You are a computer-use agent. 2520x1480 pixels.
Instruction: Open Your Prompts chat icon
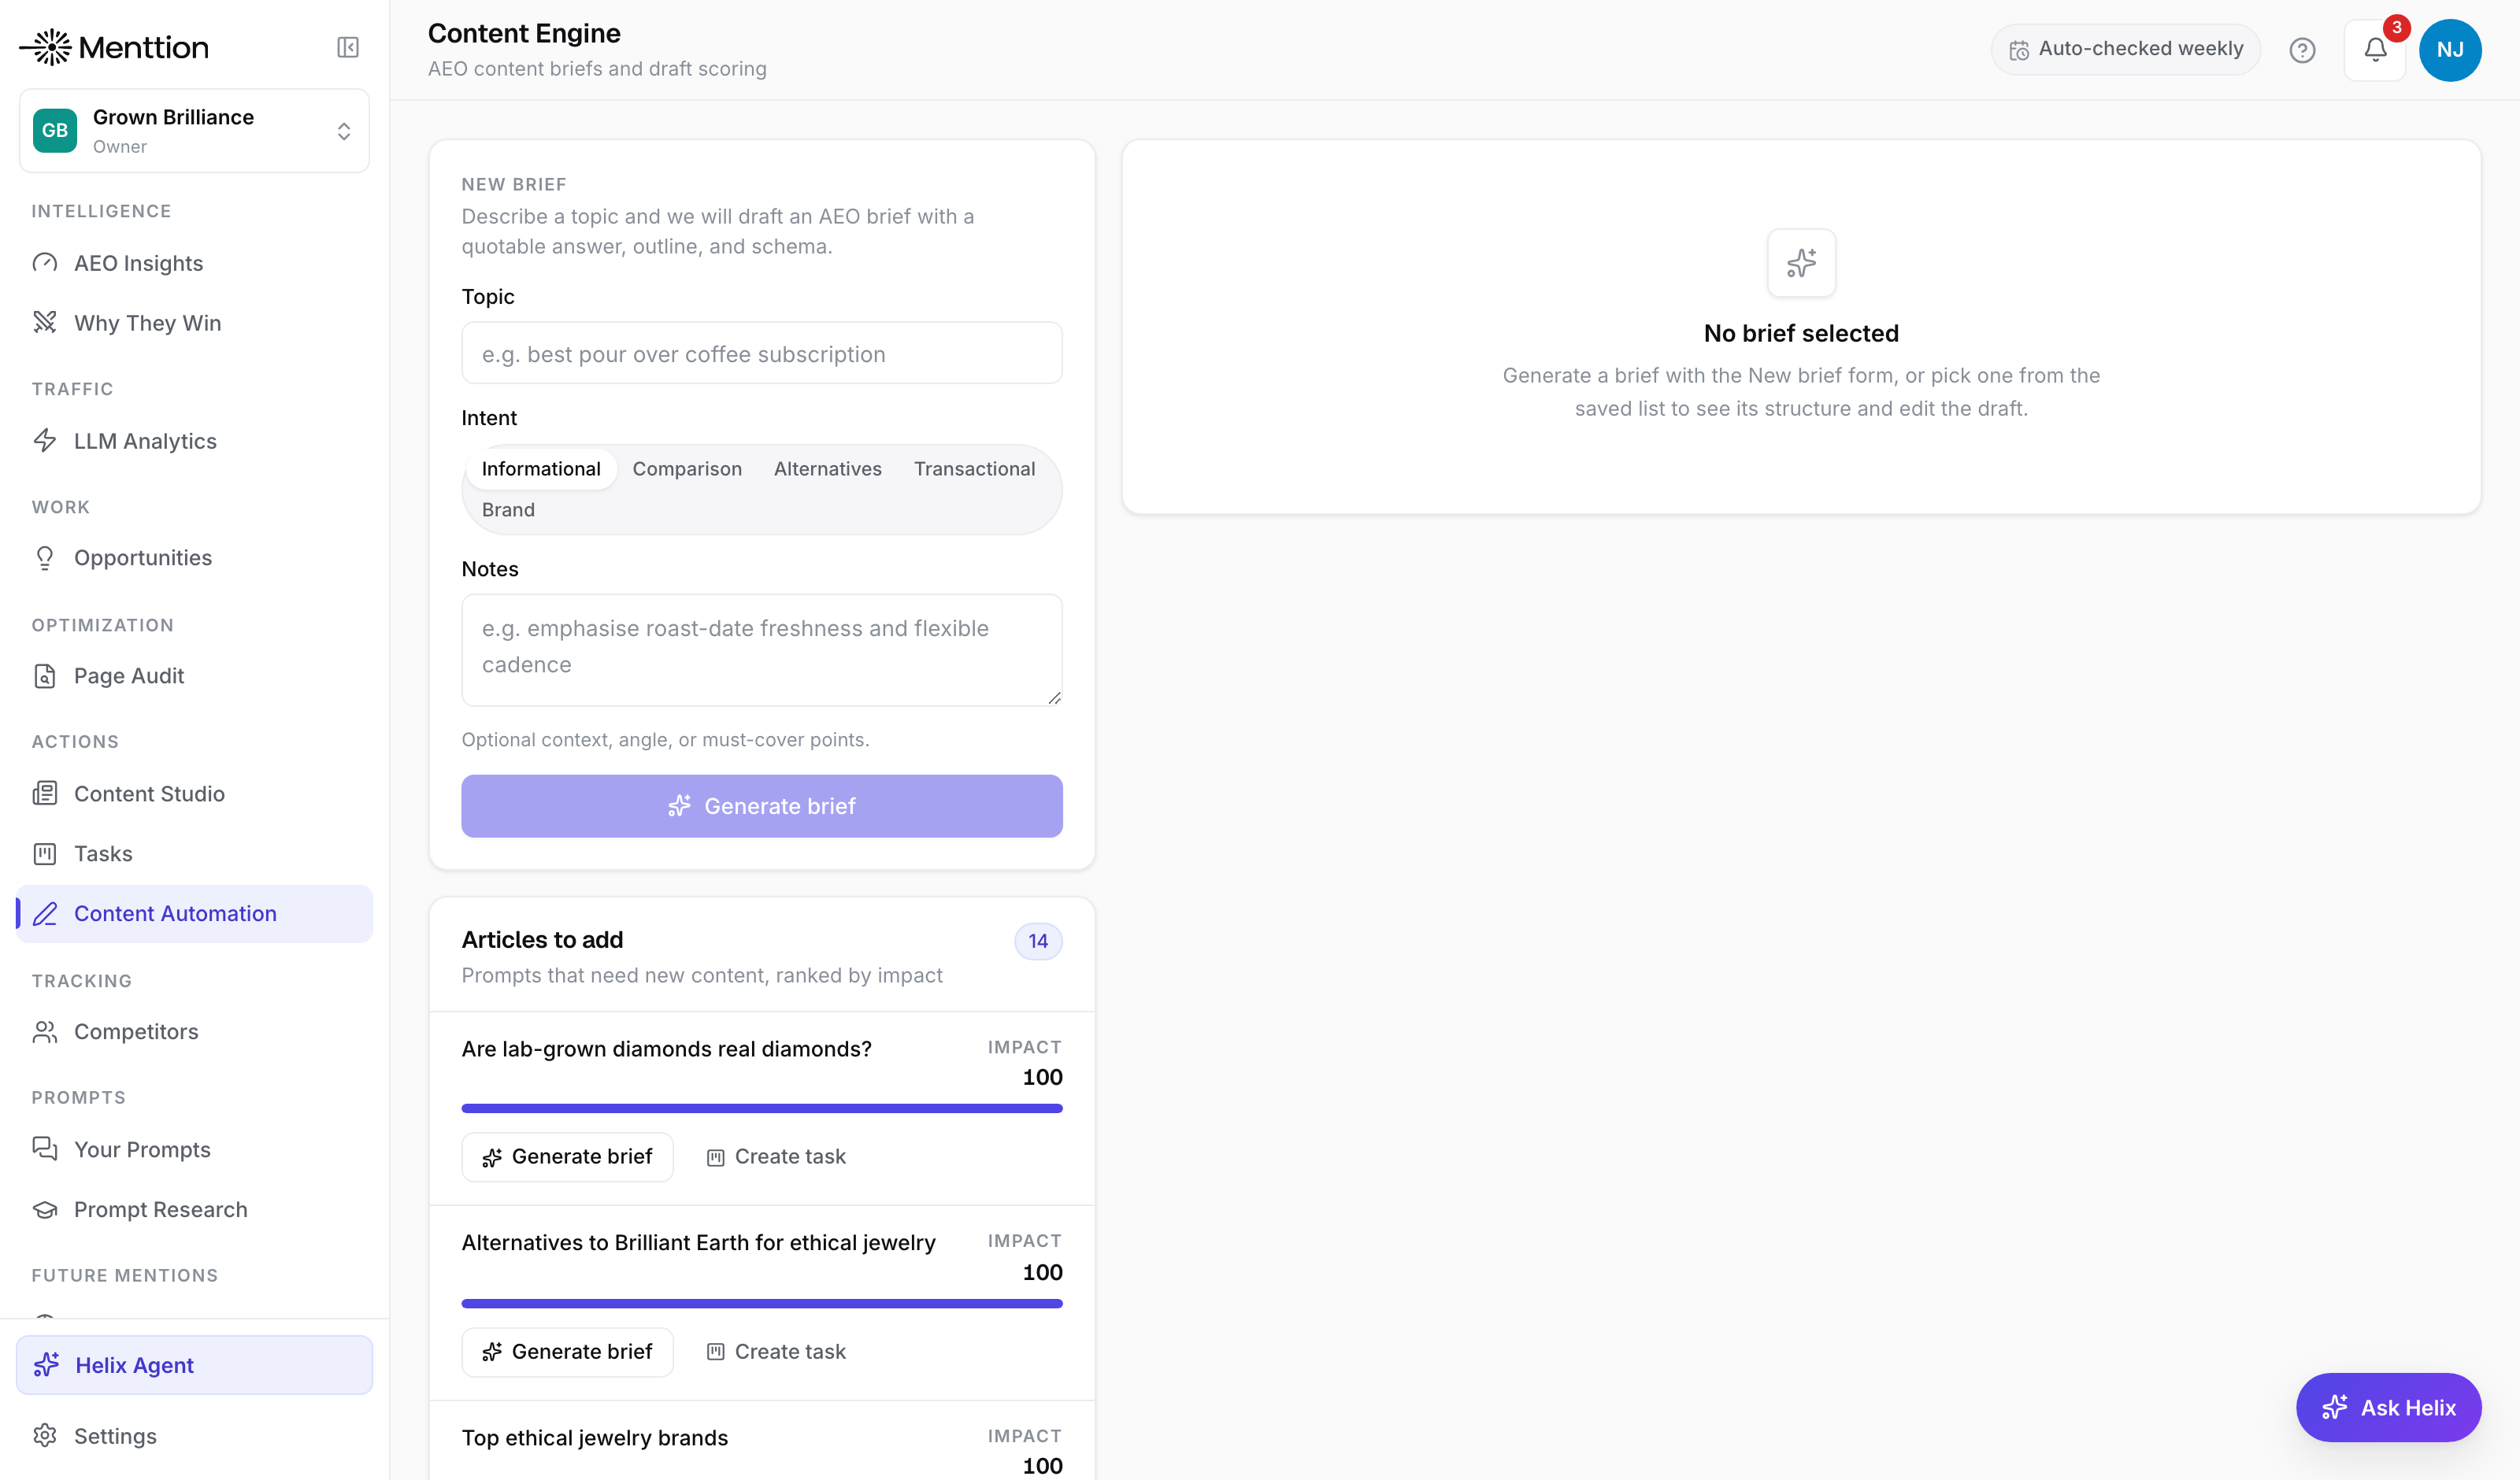[45, 1148]
